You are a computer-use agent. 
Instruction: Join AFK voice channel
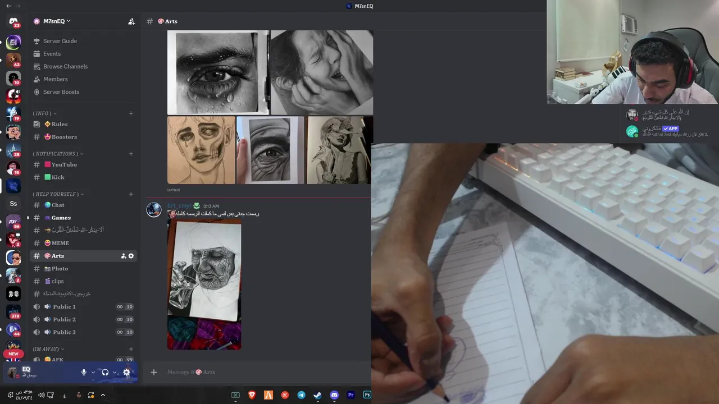coord(83,359)
